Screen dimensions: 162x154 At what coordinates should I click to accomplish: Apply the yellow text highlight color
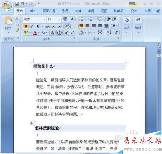click(x=26, y=33)
